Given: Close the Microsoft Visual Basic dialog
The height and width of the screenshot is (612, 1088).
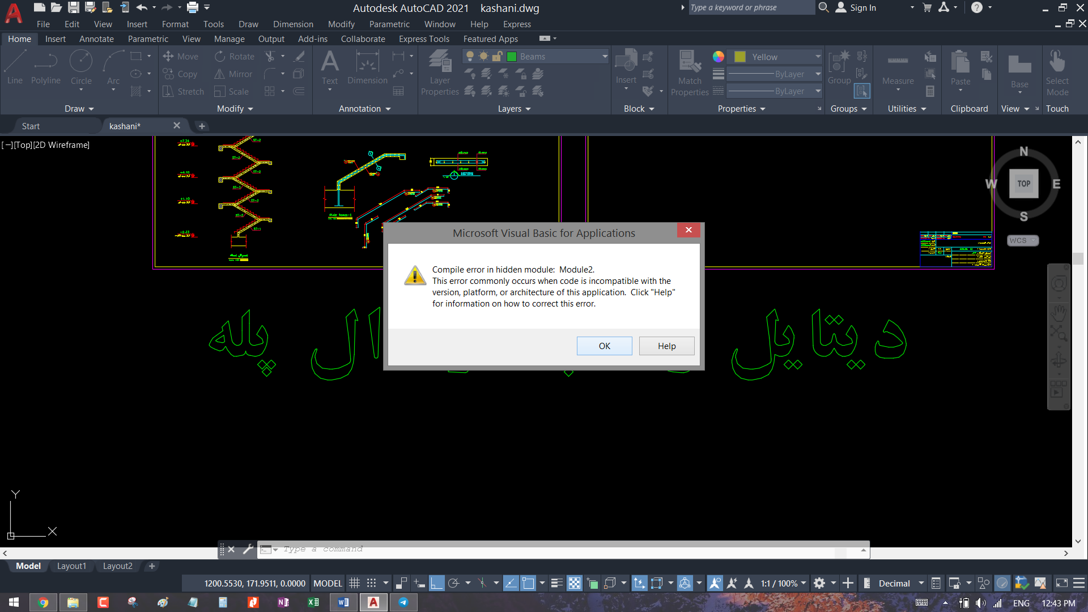Looking at the screenshot, I should [x=688, y=229].
